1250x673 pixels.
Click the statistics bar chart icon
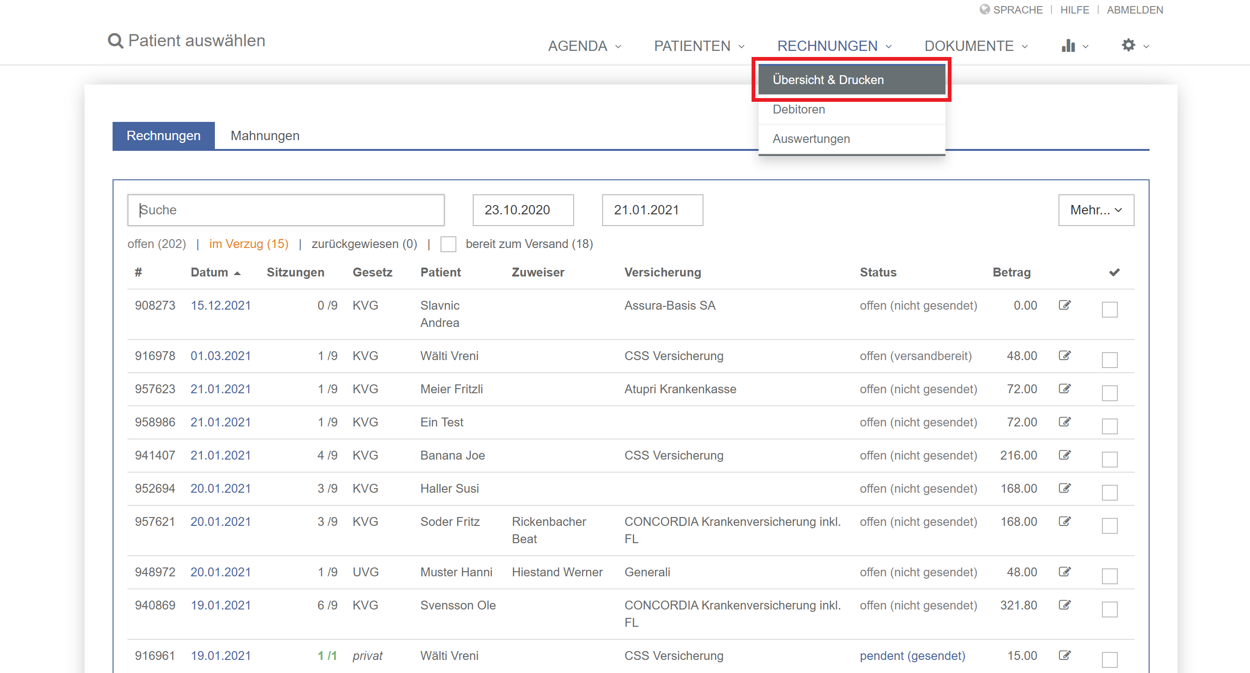pos(1068,46)
